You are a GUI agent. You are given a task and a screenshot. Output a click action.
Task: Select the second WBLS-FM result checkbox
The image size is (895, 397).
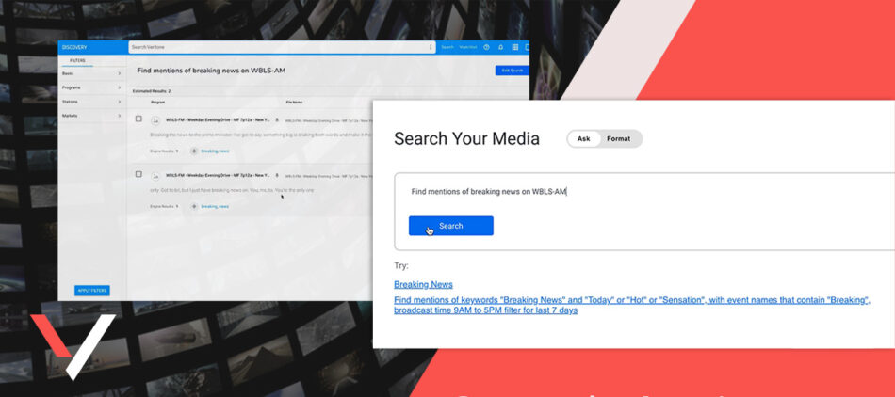(138, 174)
